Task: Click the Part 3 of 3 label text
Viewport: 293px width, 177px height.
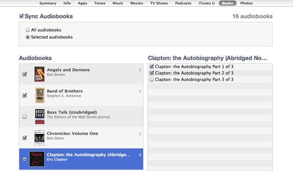Action: coord(194,80)
